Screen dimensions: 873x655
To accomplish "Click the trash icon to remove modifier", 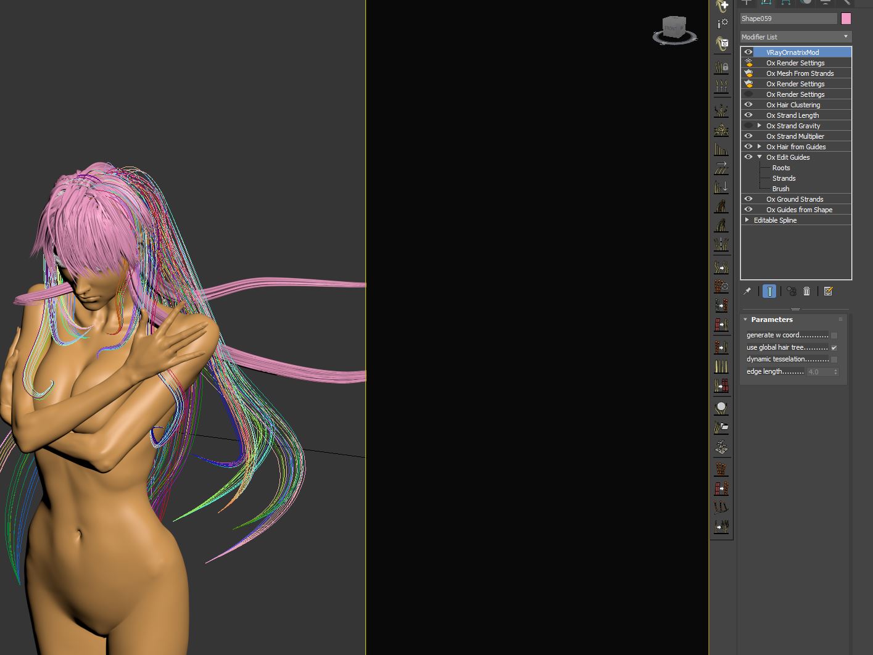I will point(806,291).
